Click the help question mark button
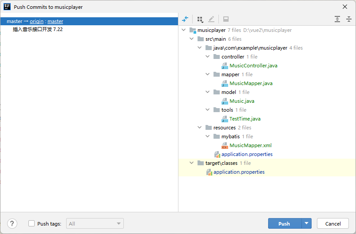 tap(12, 224)
